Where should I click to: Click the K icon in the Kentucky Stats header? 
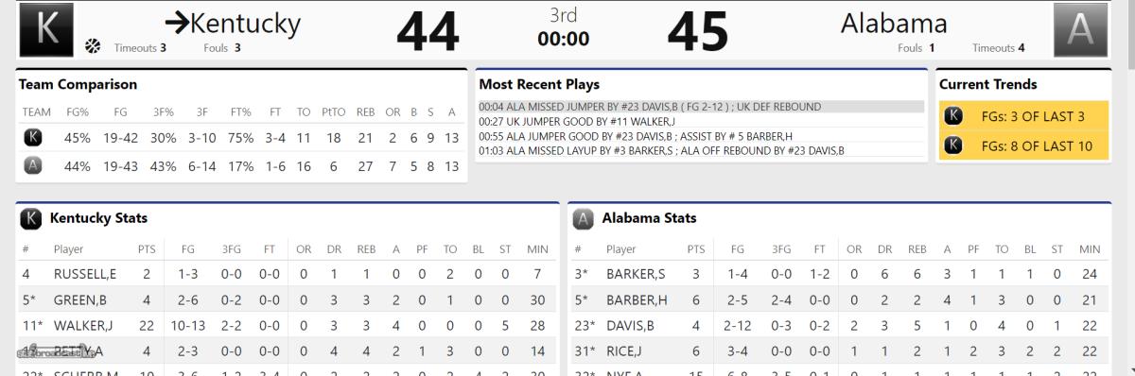(31, 219)
